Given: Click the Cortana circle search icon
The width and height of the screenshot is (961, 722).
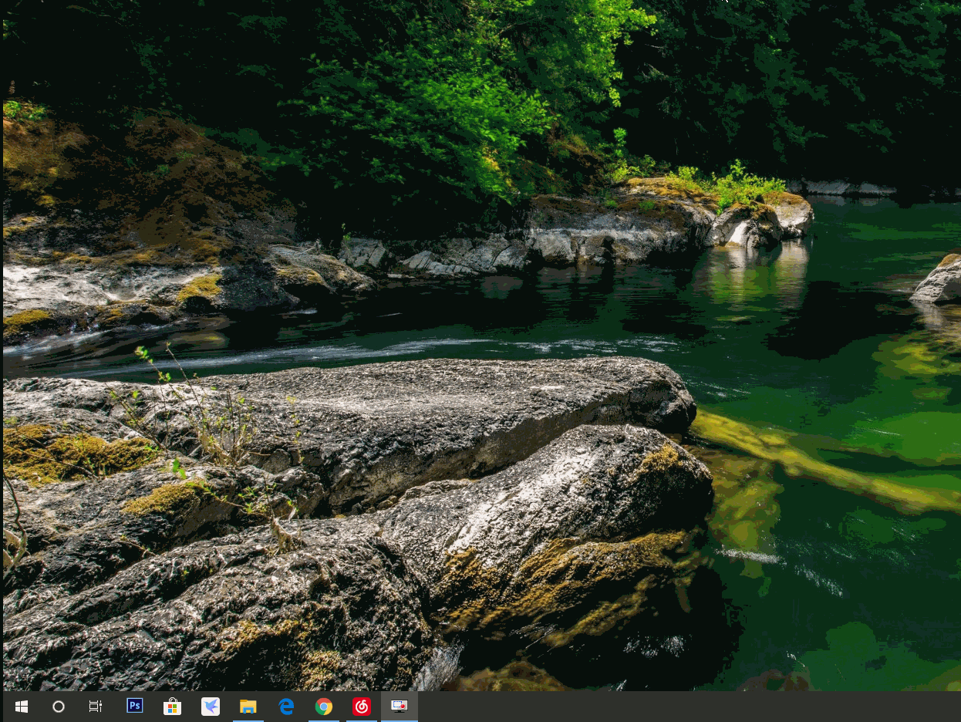Looking at the screenshot, I should [x=59, y=707].
